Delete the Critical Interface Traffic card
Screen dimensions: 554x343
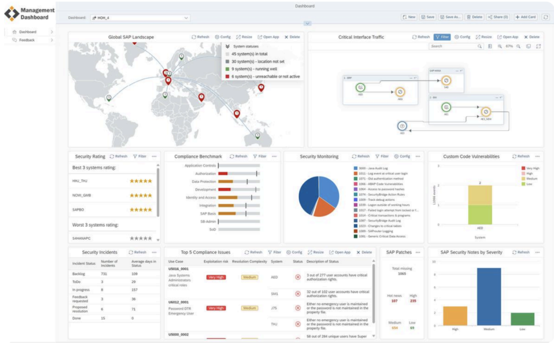[532, 37]
